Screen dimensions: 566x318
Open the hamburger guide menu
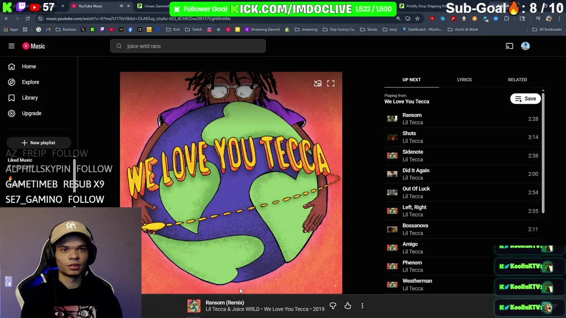(11, 46)
